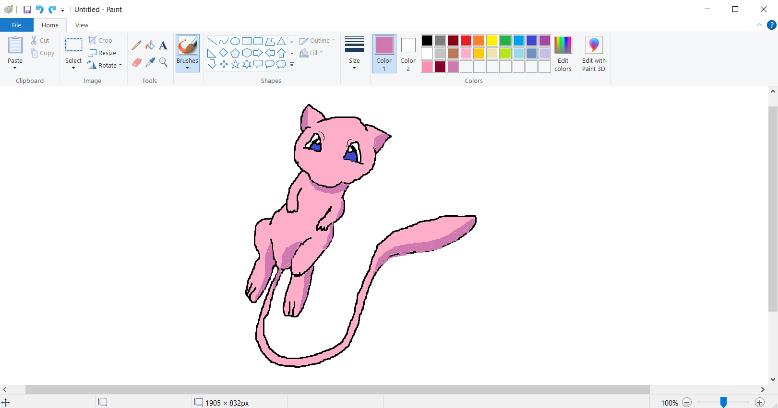This screenshot has height=408, width=778.
Task: Select Color 1 foreground swatch
Action: point(384,54)
